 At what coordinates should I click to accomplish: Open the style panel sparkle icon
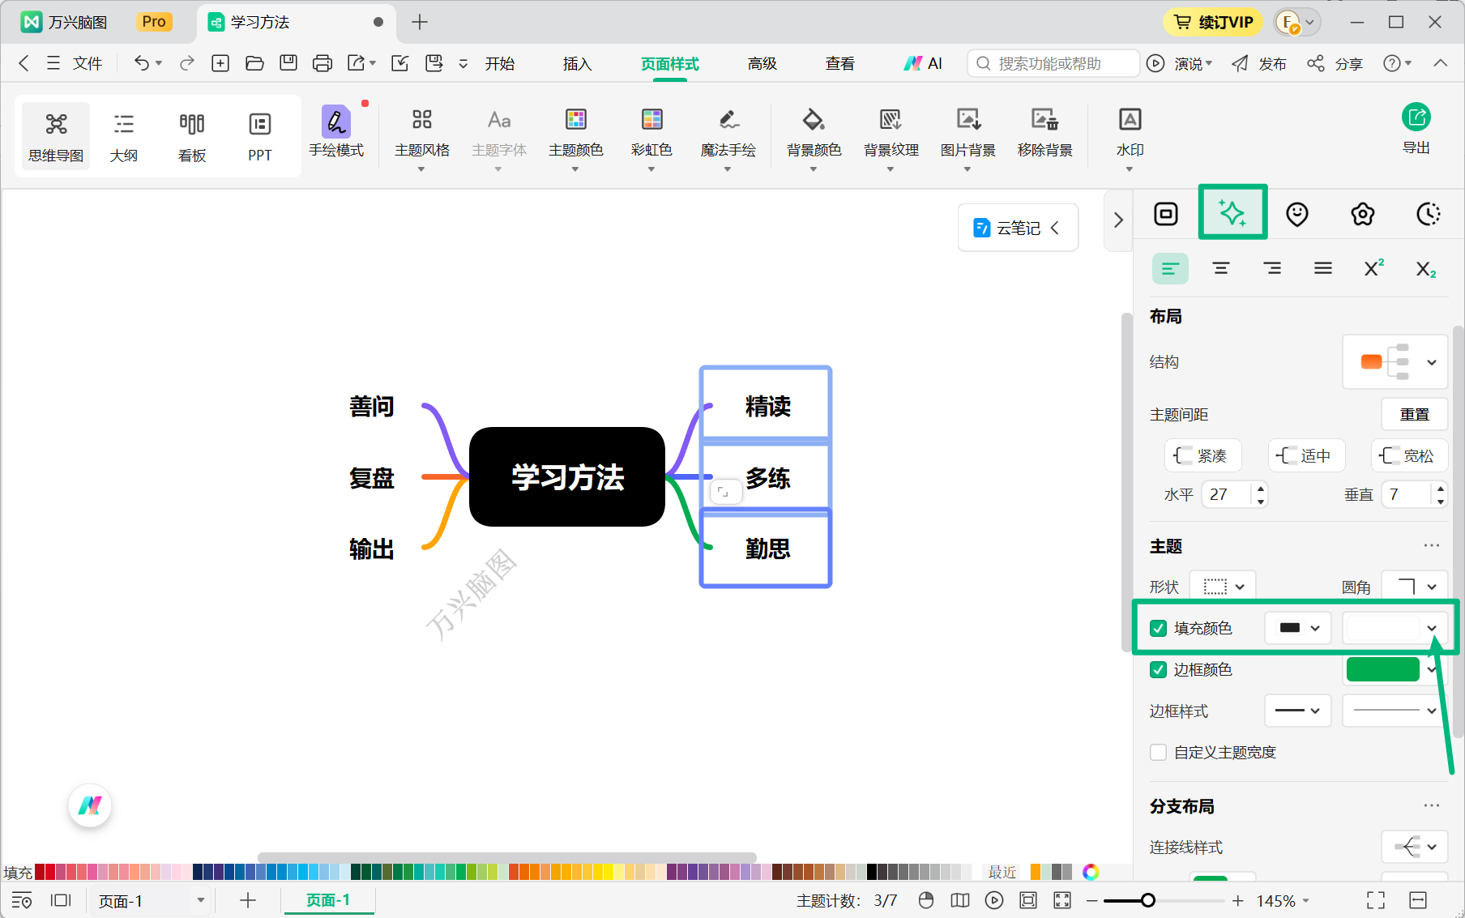pos(1232,214)
